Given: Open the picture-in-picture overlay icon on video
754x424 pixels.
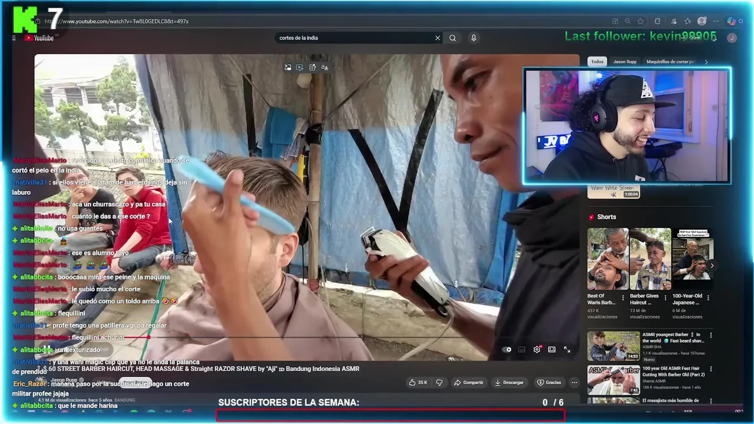Looking at the screenshot, I should pos(287,68).
